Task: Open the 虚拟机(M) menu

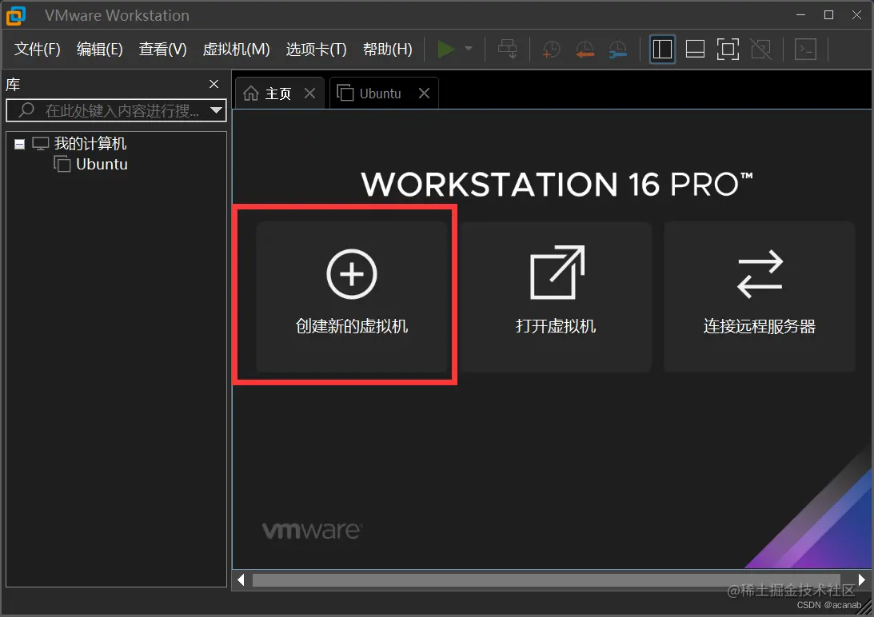Action: tap(237, 49)
